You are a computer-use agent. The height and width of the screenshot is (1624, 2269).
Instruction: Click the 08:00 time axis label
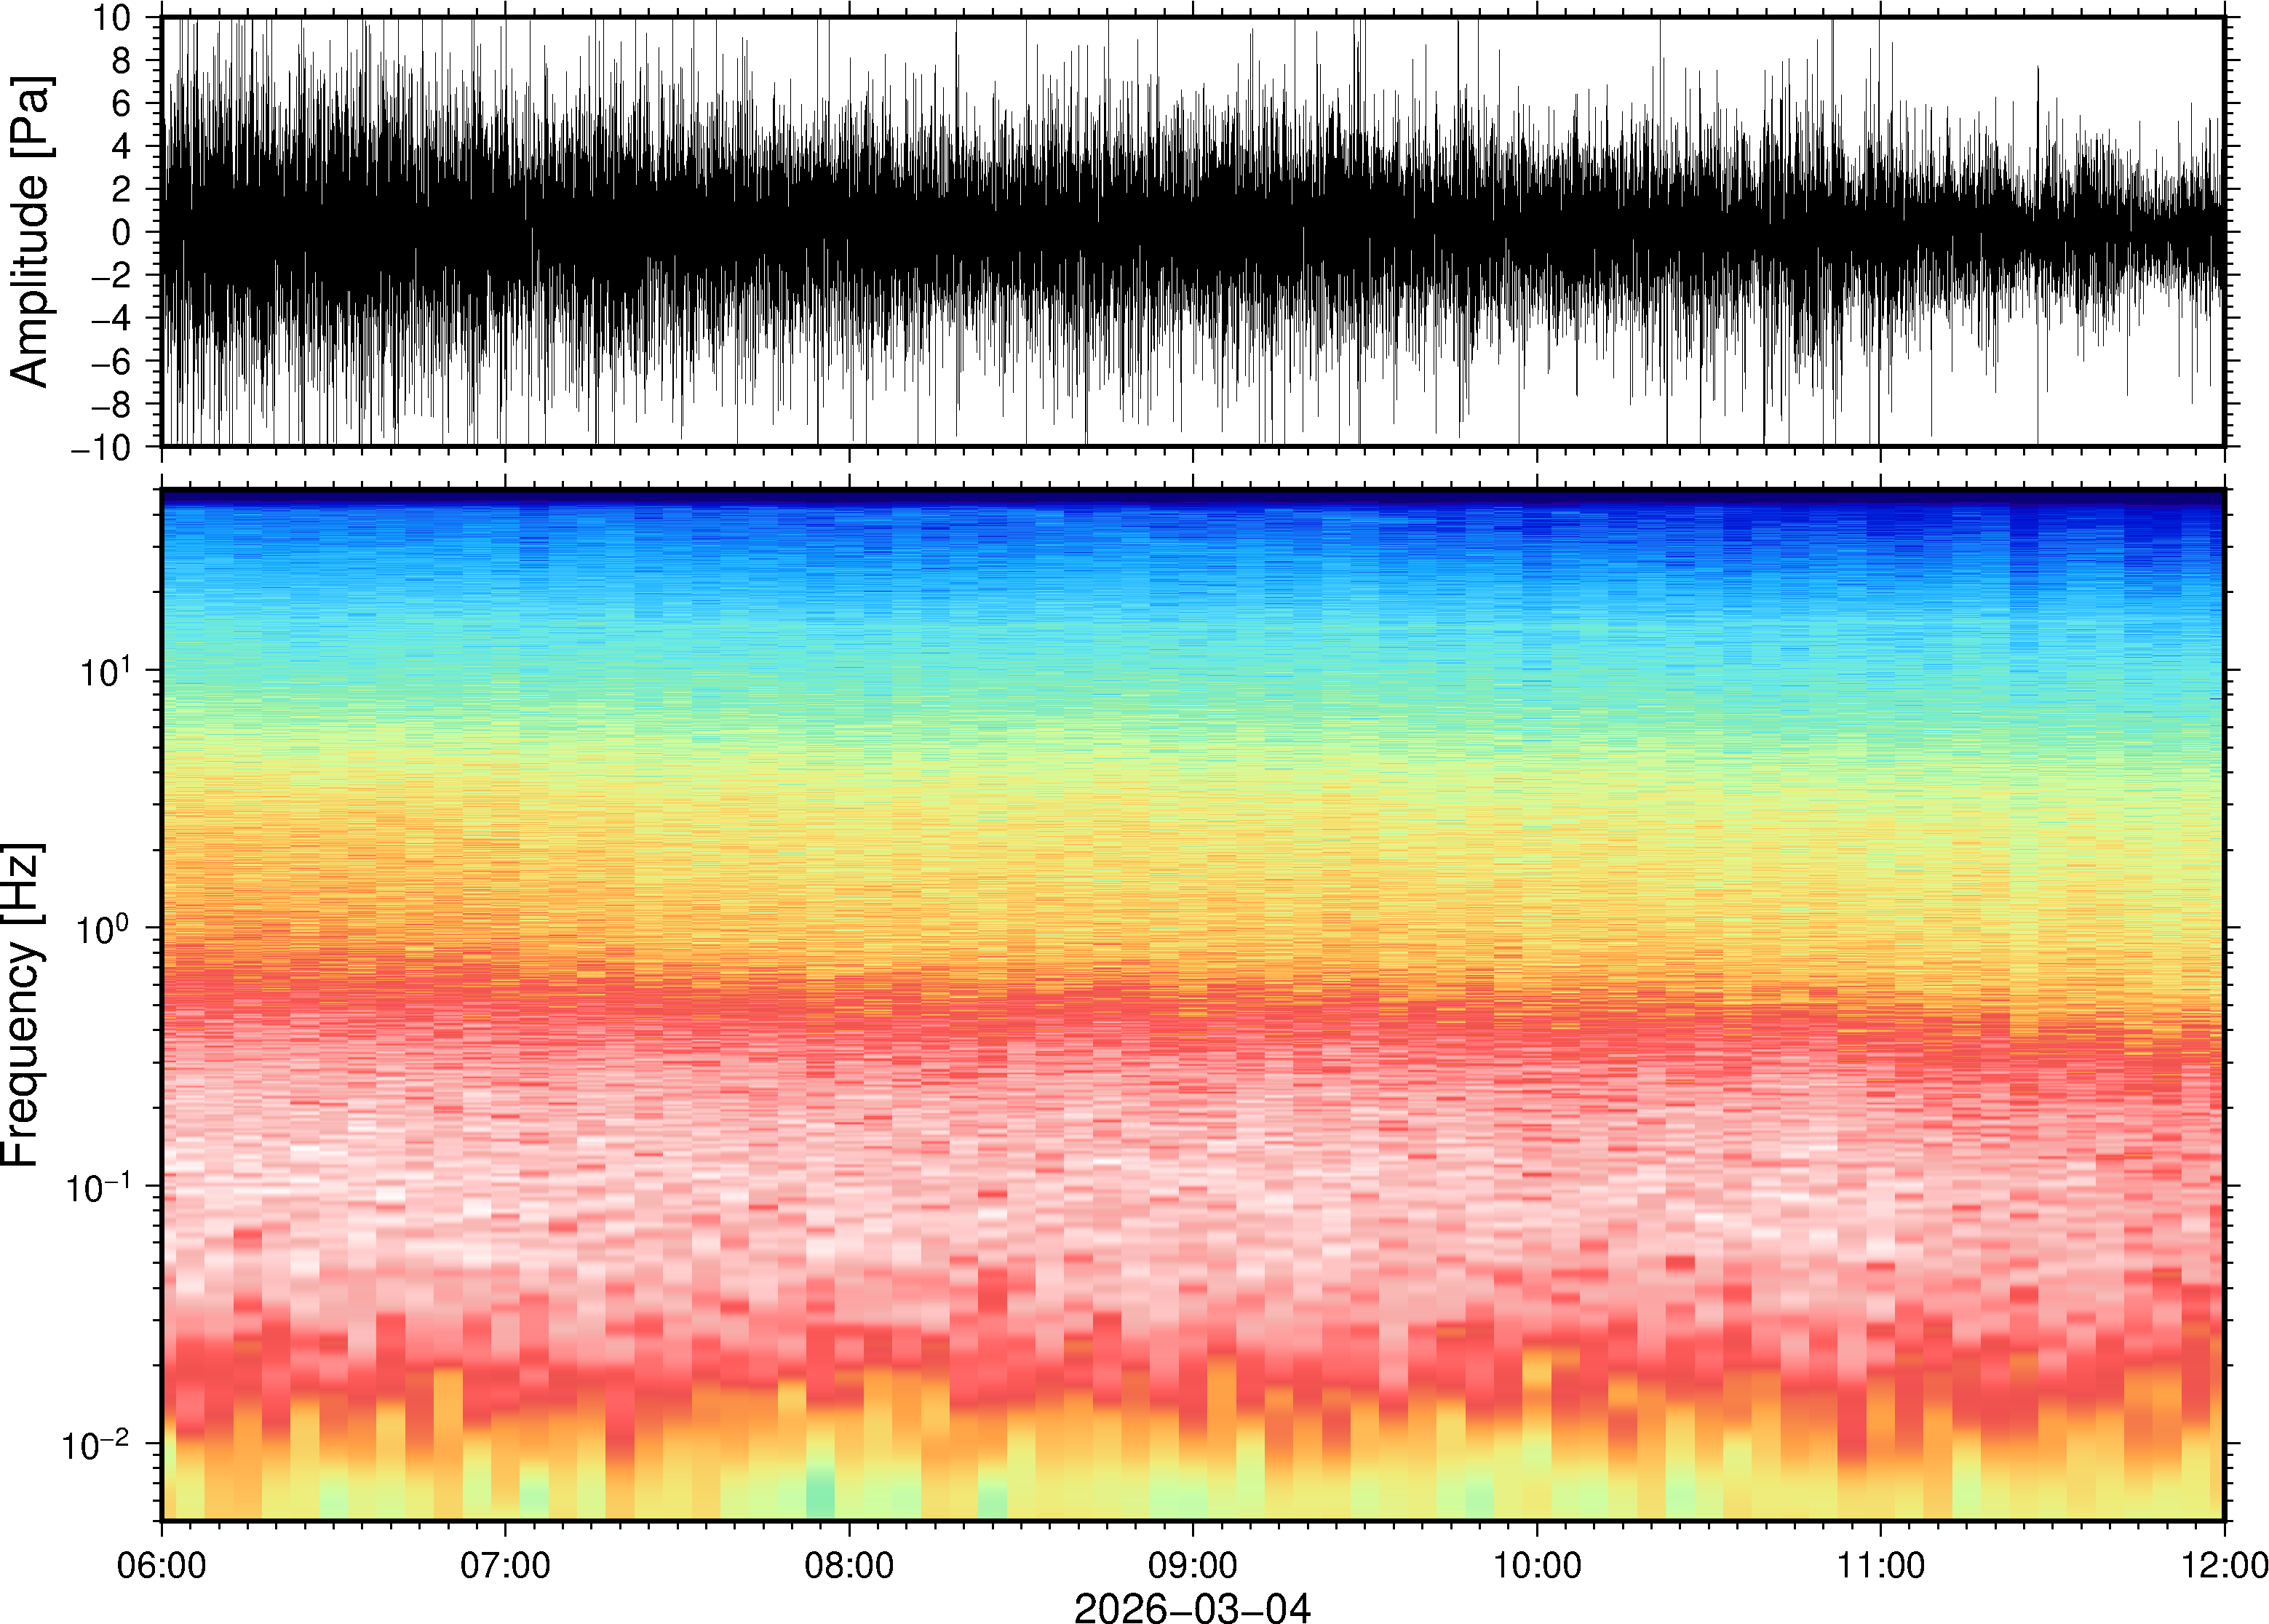[849, 1564]
